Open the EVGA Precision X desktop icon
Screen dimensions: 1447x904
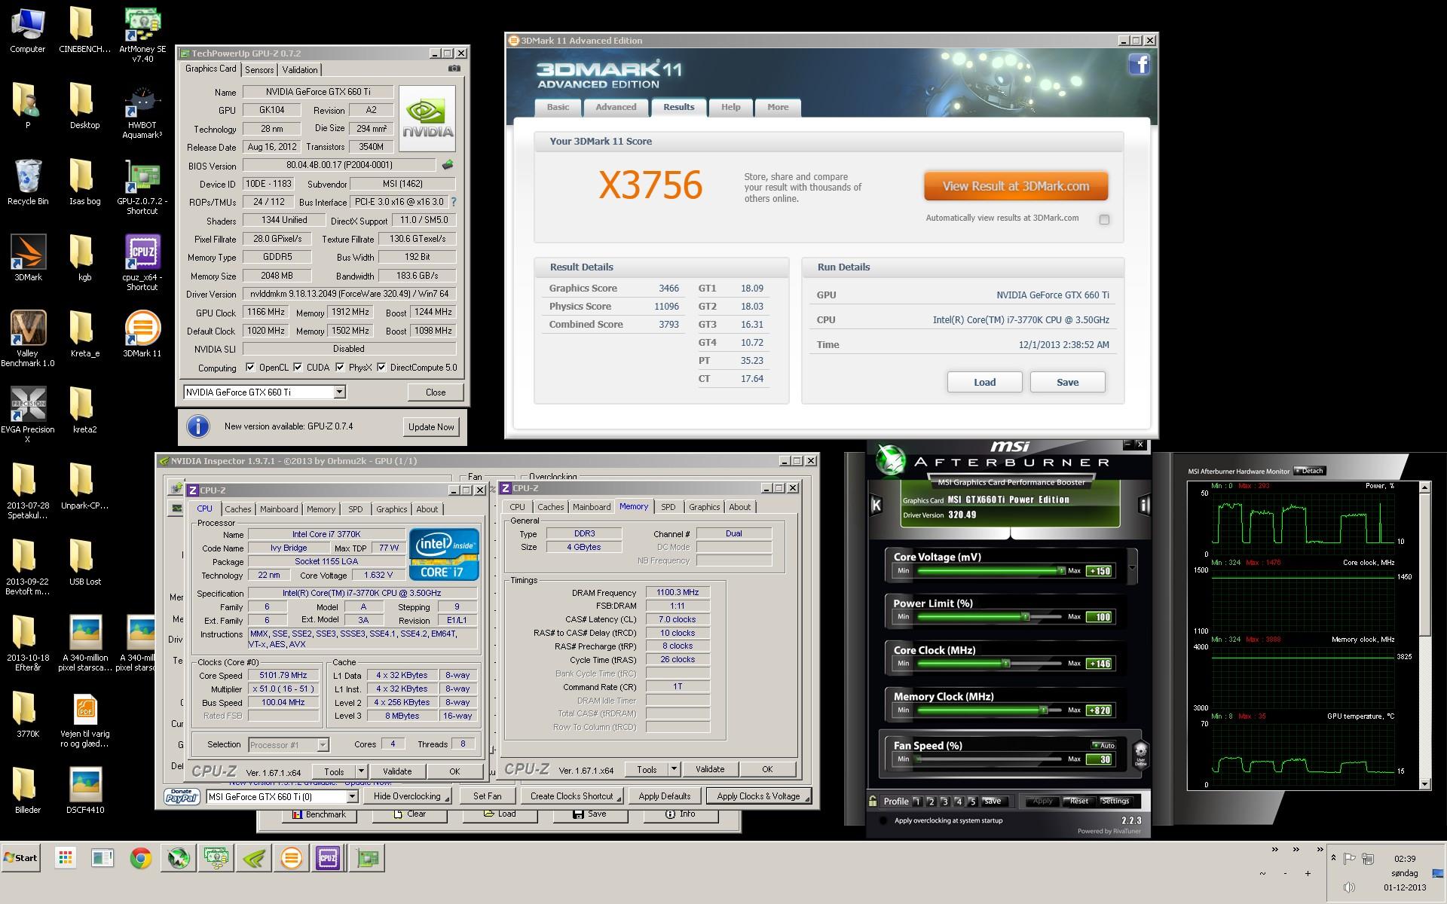coord(28,414)
